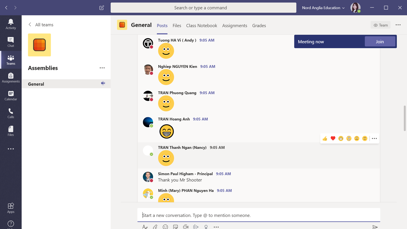407x229 pixels.
Task: Click Minh (Mary) PHAN Nguyen Ha name
Action: point(186,190)
